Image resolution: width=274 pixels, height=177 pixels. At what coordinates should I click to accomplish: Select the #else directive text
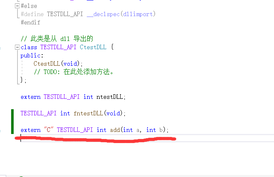(x=29, y=6)
